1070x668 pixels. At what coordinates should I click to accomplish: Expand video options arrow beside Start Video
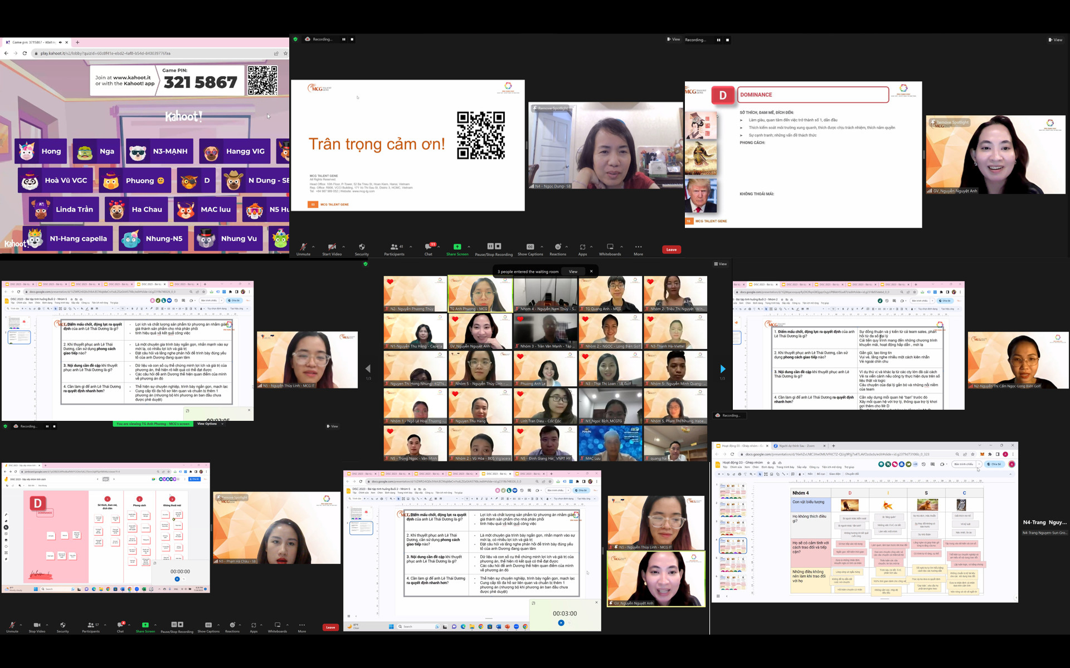pyautogui.click(x=343, y=247)
